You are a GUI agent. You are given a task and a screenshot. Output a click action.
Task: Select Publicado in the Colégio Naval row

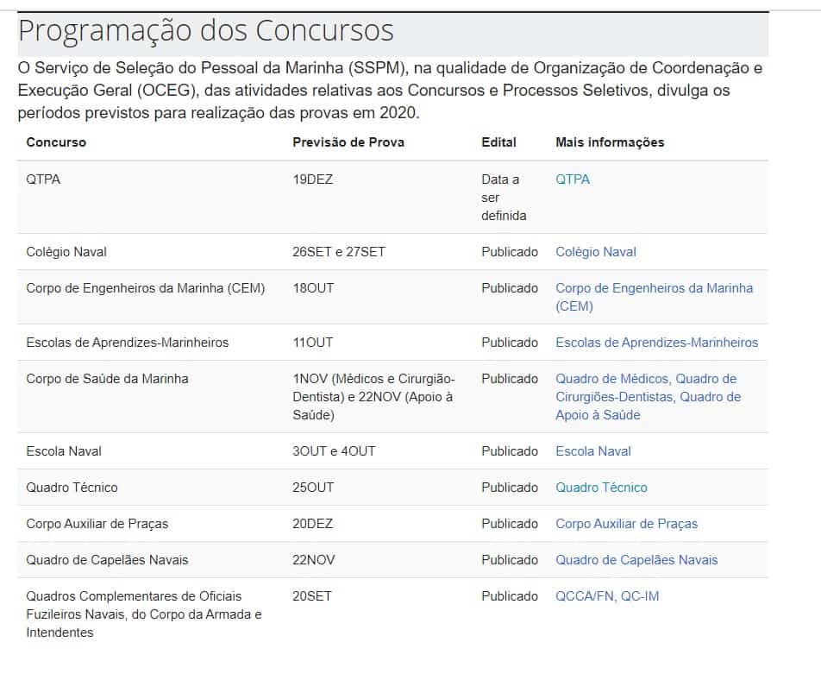pyautogui.click(x=510, y=251)
